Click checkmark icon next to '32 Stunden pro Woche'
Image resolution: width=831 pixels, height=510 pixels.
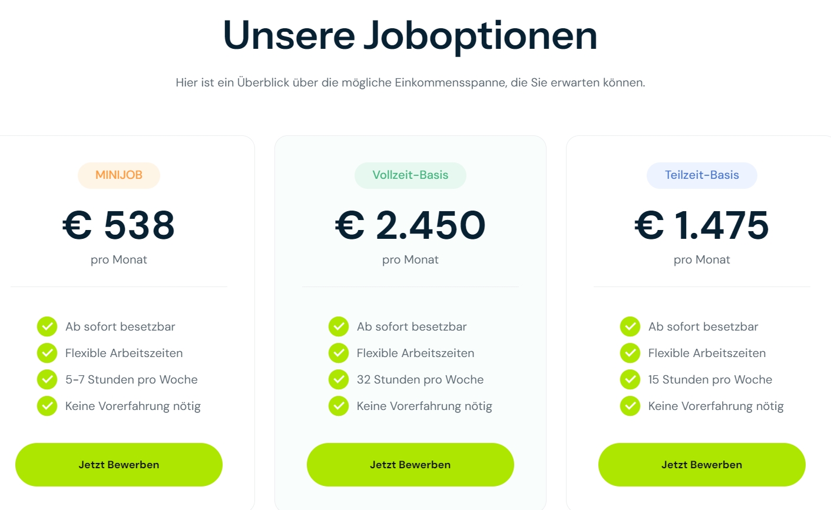[339, 379]
